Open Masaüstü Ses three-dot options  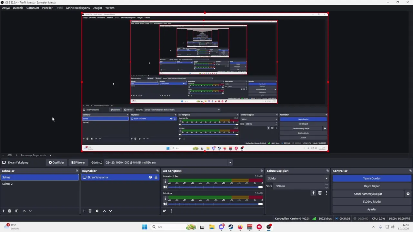pos(165,181)
